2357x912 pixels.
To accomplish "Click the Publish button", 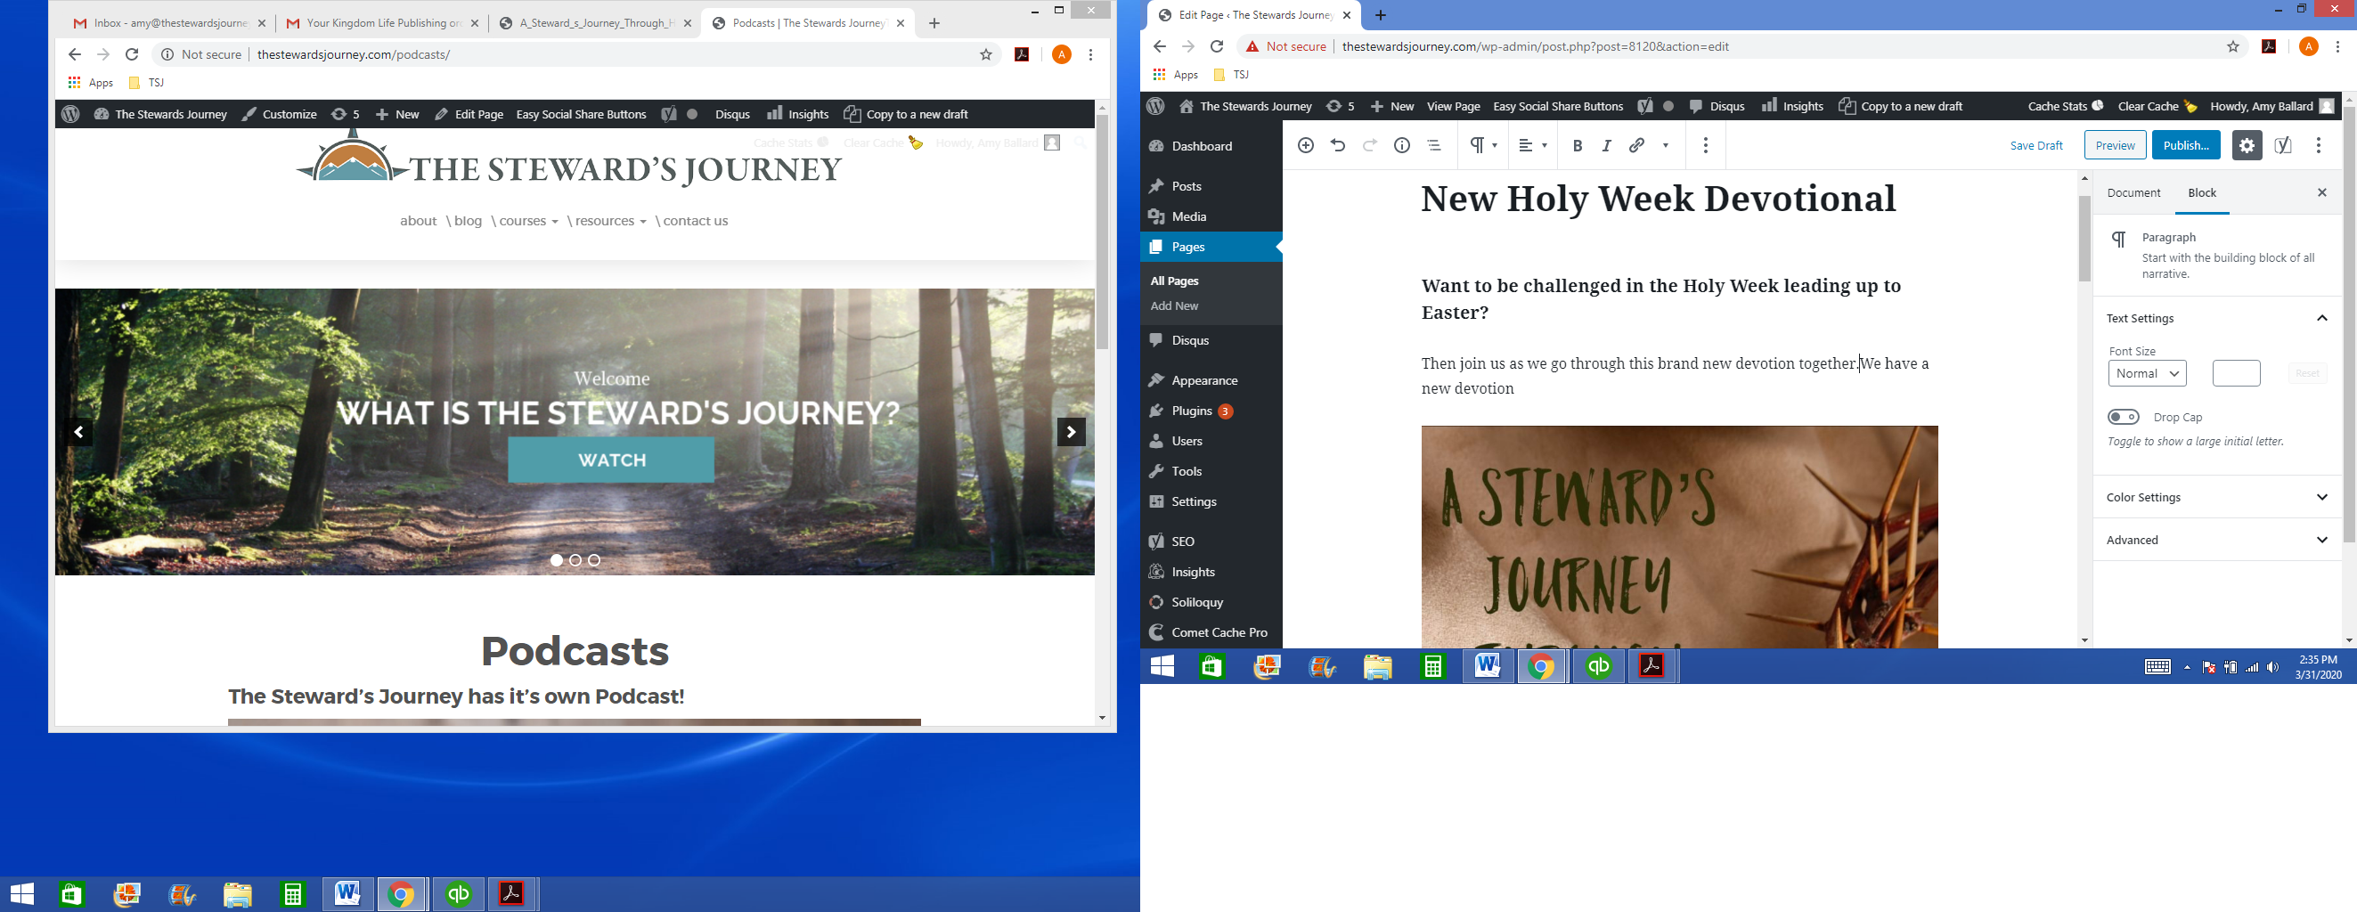I will tap(2185, 145).
